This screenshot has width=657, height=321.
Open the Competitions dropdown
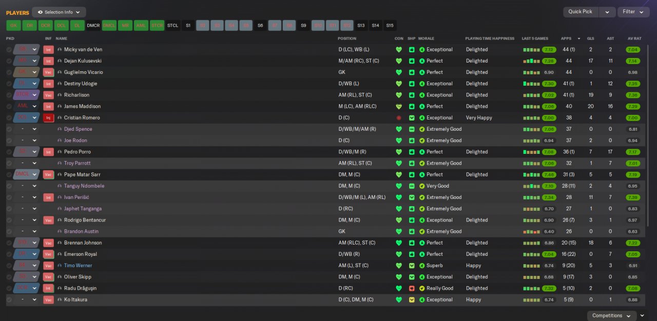pos(612,316)
